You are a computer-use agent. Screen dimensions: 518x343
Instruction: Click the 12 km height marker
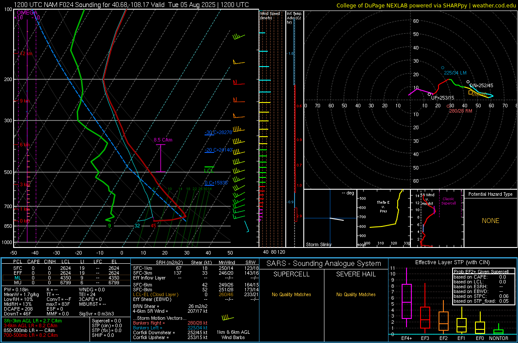tap(25, 53)
